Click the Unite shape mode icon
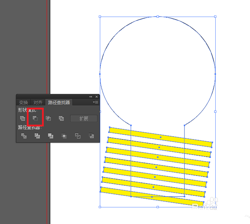The height and width of the screenshot is (224, 250). 22,118
